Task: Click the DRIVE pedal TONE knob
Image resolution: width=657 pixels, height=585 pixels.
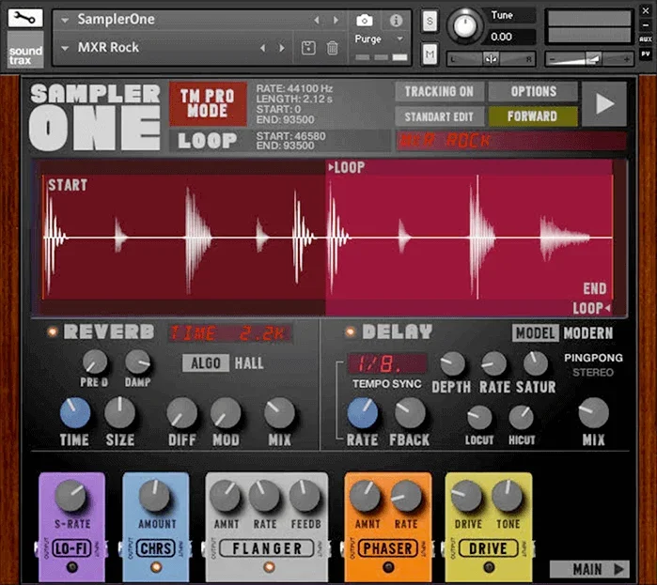Action: 508,497
